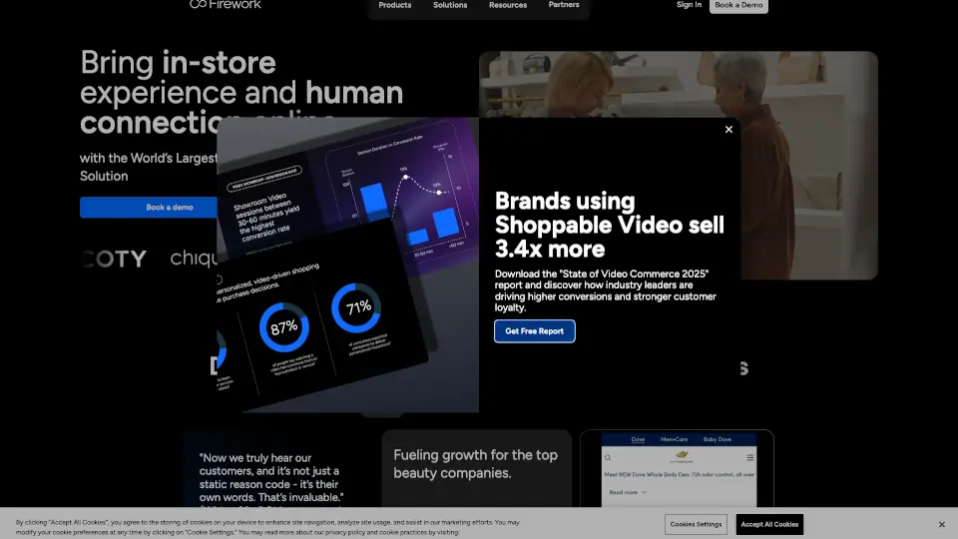Switch to the Men+Care tab
The height and width of the screenshot is (539, 958).
click(674, 440)
